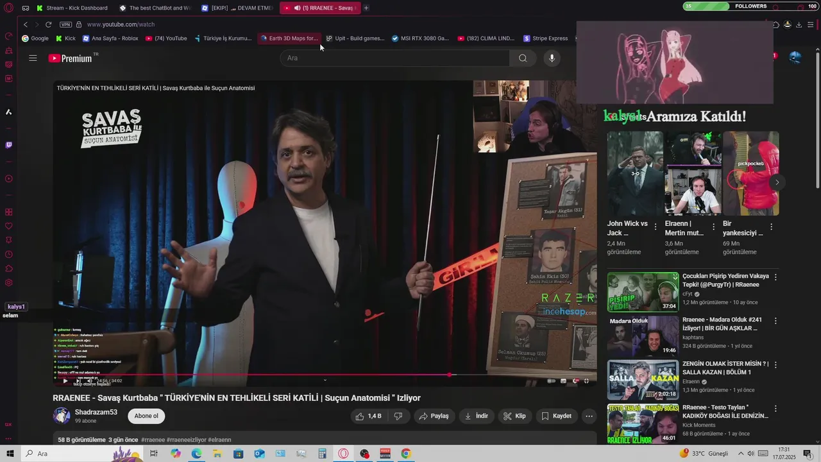The width and height of the screenshot is (821, 462).
Task: Click the search magnifier button
Action: click(x=523, y=58)
